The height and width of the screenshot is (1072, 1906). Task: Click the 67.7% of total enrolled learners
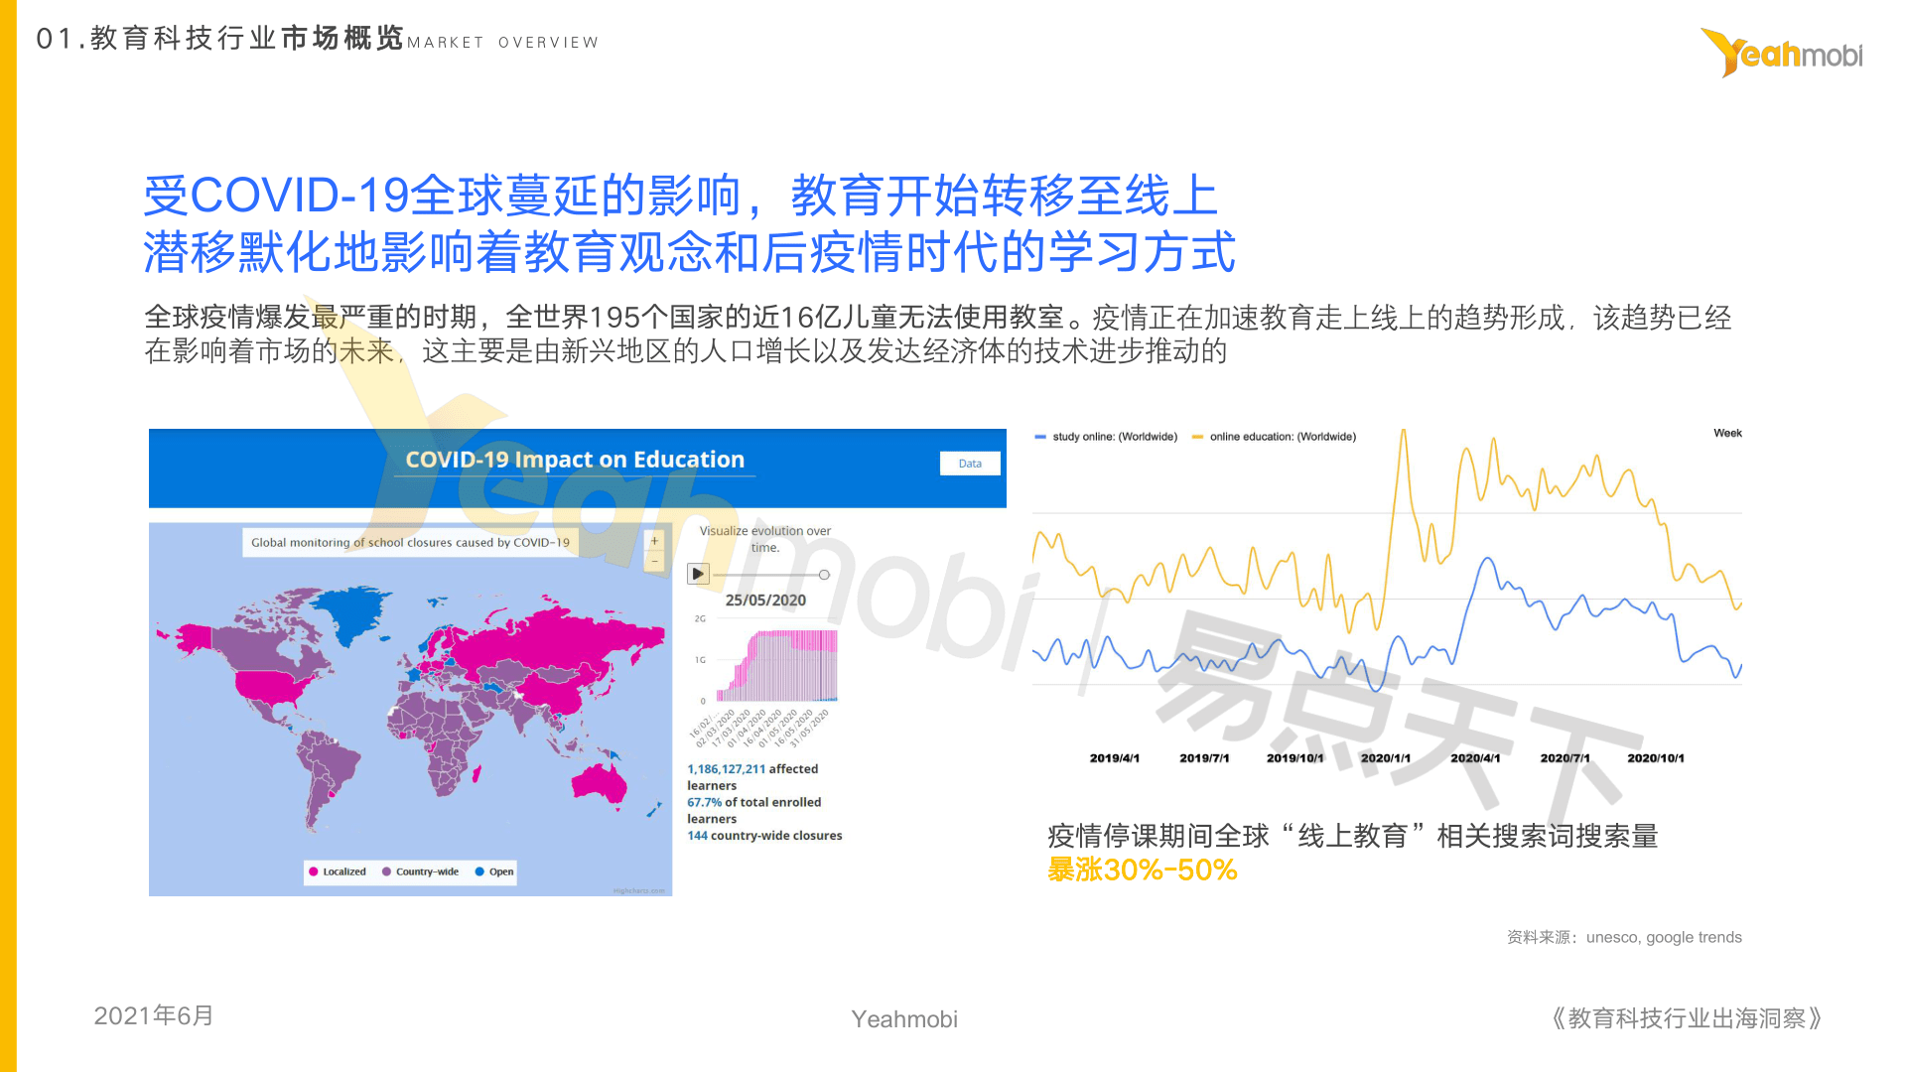click(753, 810)
